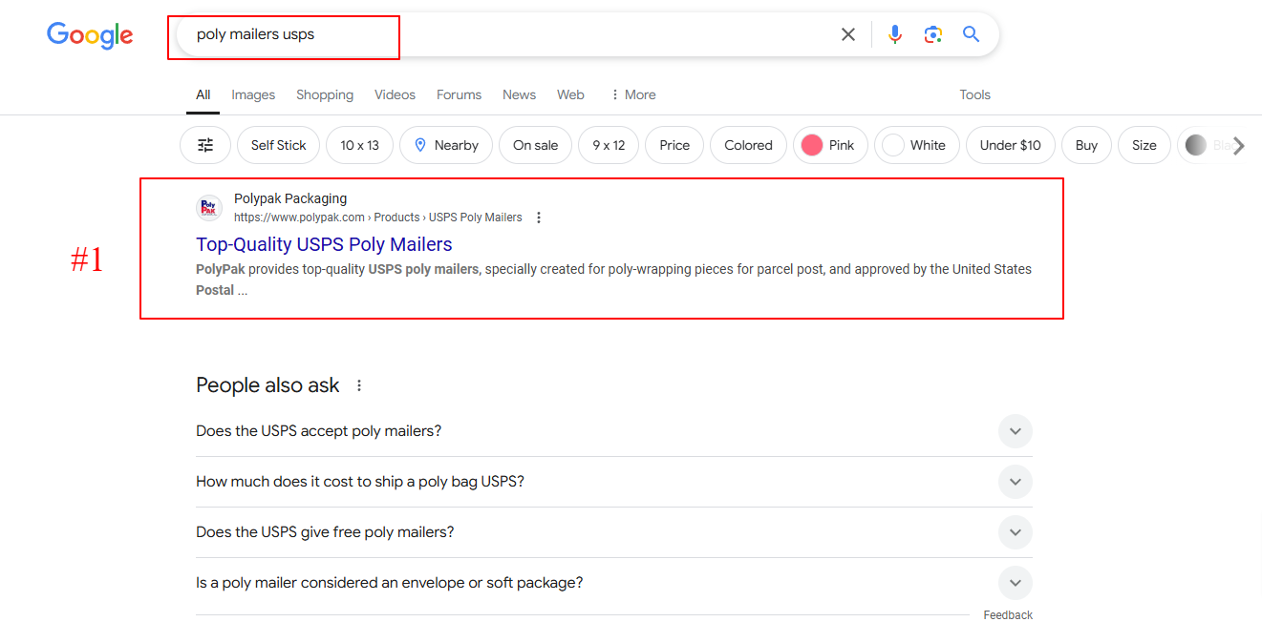Open the search Tools options
1262x622 pixels.
coord(974,94)
